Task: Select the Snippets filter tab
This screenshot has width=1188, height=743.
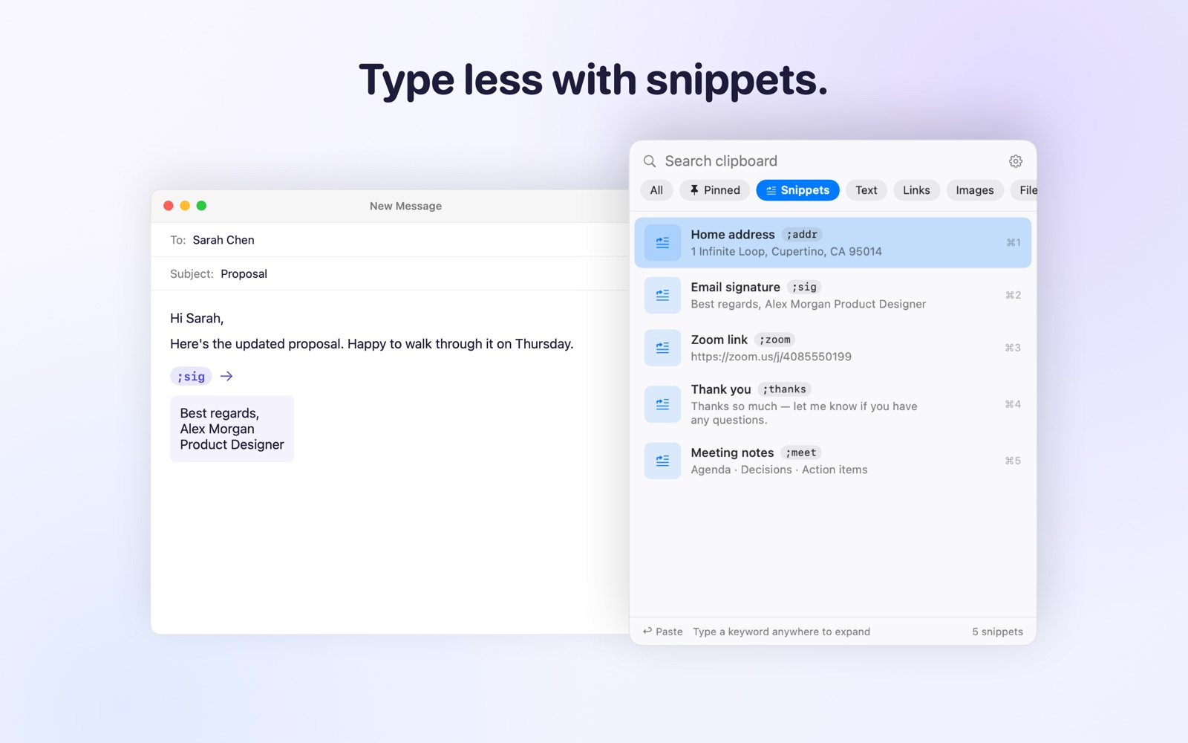Action: (x=797, y=190)
